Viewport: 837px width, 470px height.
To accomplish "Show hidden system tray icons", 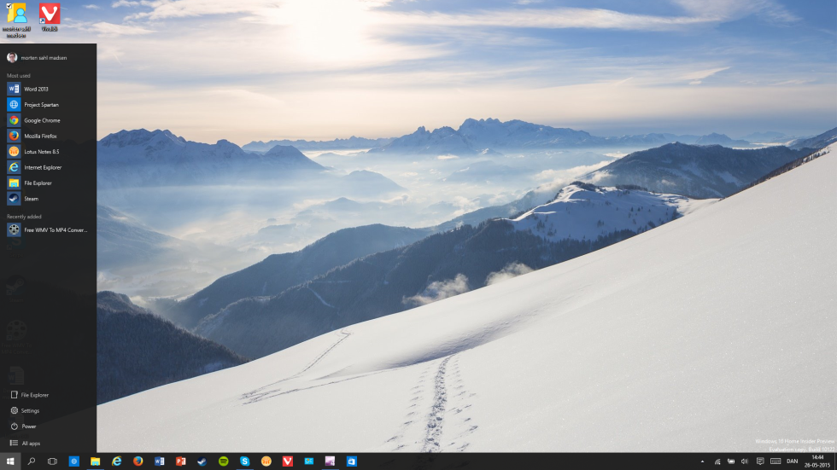I will tap(702, 461).
